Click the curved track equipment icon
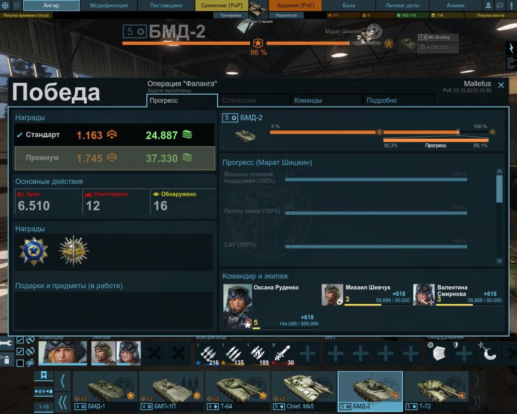This screenshot has height=414, width=517. tap(489, 353)
